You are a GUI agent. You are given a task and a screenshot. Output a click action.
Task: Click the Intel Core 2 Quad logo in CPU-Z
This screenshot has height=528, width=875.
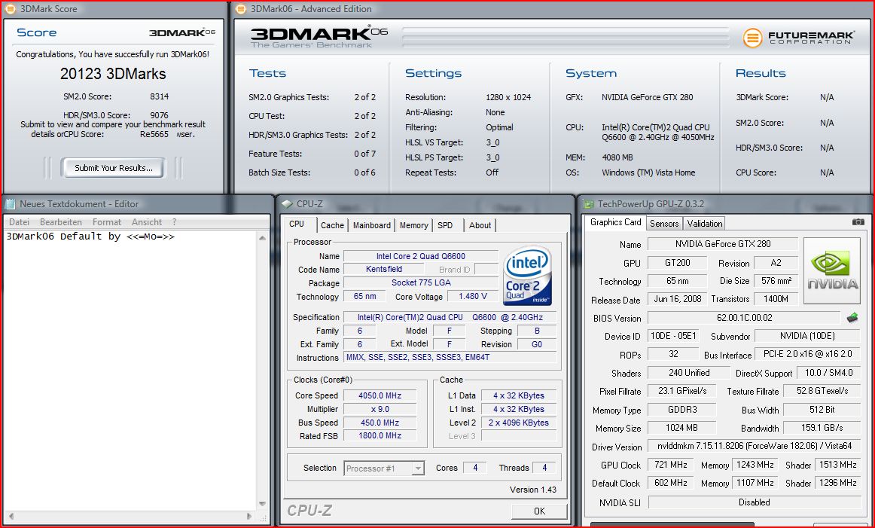[x=527, y=276]
